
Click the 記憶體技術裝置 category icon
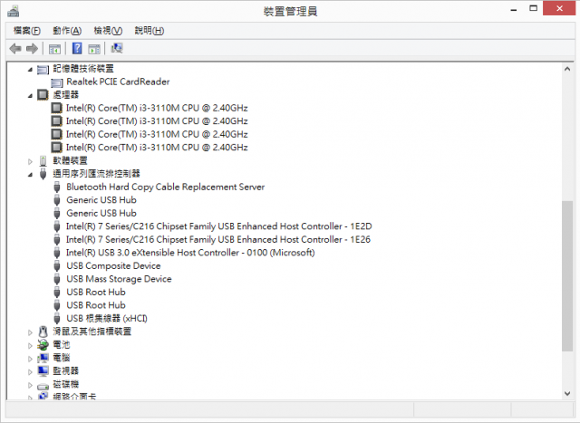coord(43,70)
